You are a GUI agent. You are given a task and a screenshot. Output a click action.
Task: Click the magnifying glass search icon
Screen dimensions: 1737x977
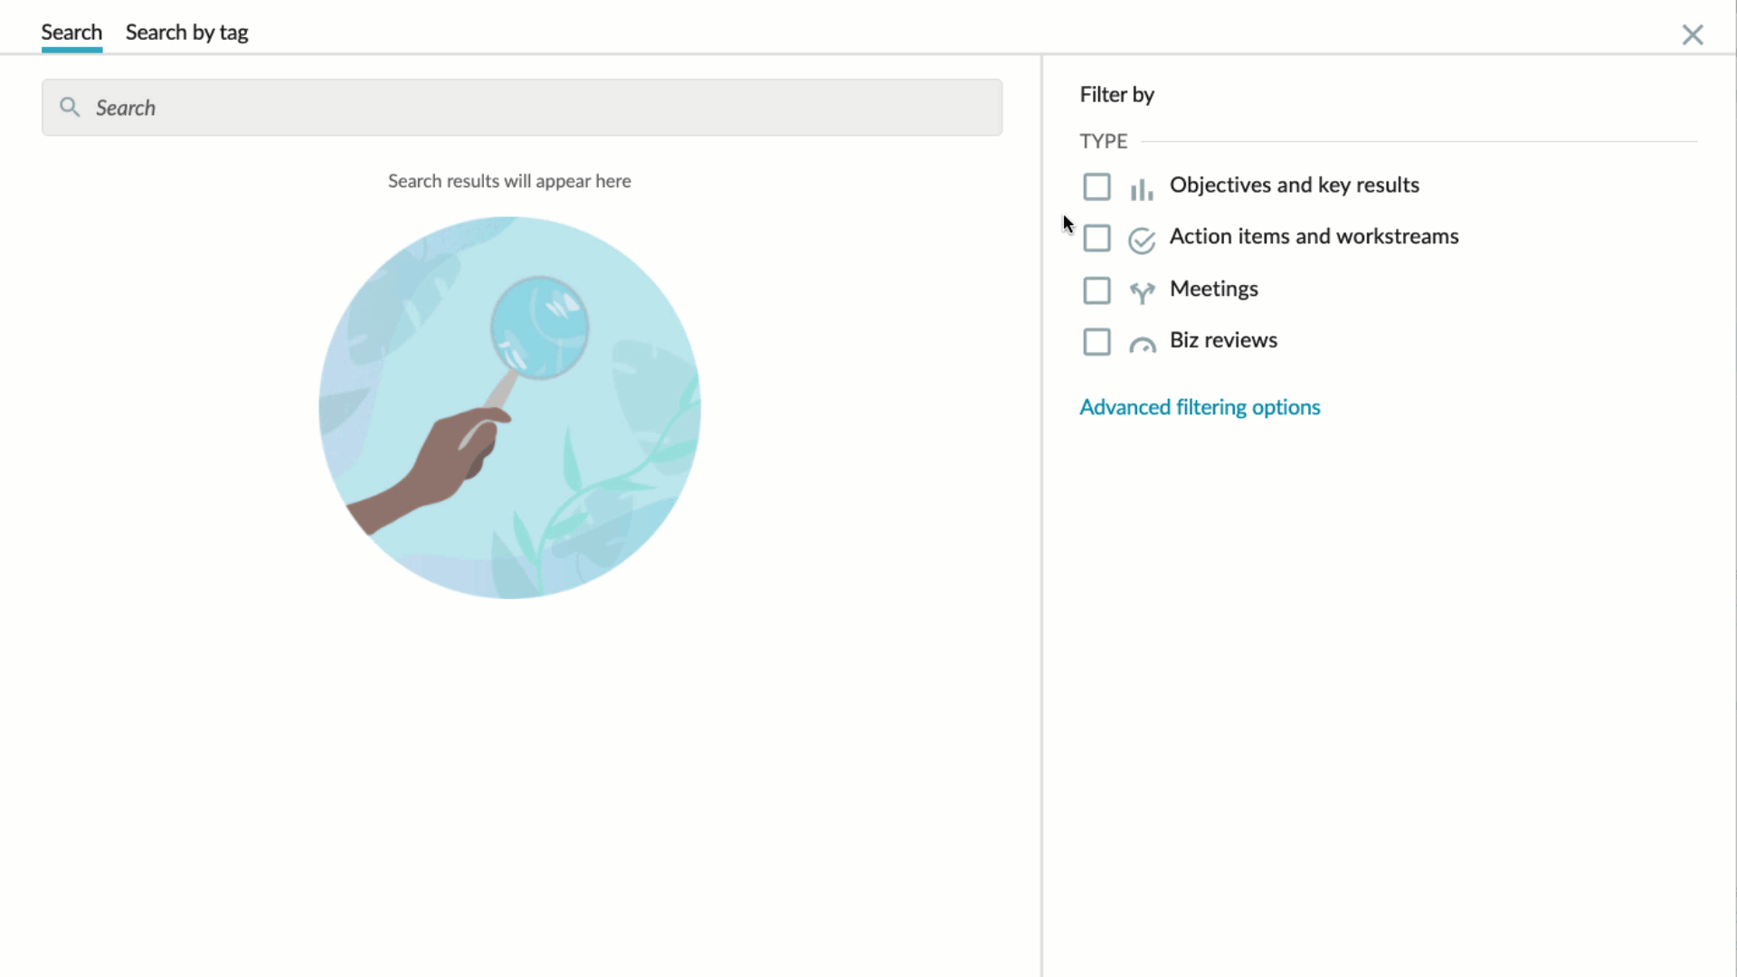pyautogui.click(x=70, y=108)
